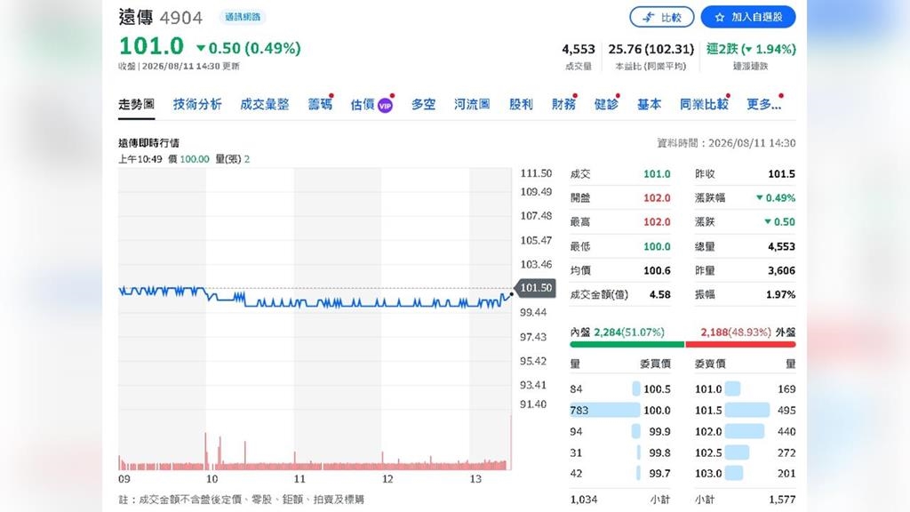Screen dimensions: 910x512
Task: Open the 成交彙整 tab
Action: click(265, 105)
